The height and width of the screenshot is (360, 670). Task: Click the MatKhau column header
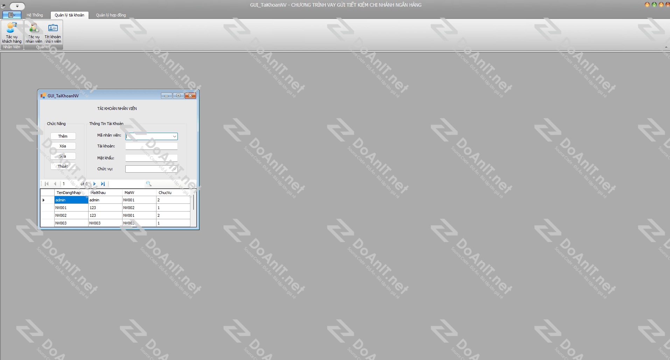coord(105,193)
